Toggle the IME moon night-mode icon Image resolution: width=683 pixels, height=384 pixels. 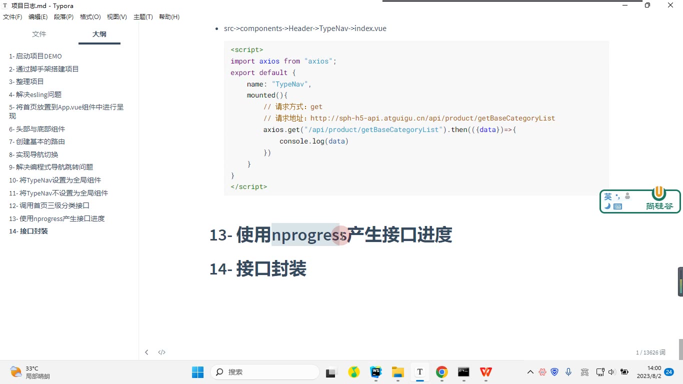[607, 206]
